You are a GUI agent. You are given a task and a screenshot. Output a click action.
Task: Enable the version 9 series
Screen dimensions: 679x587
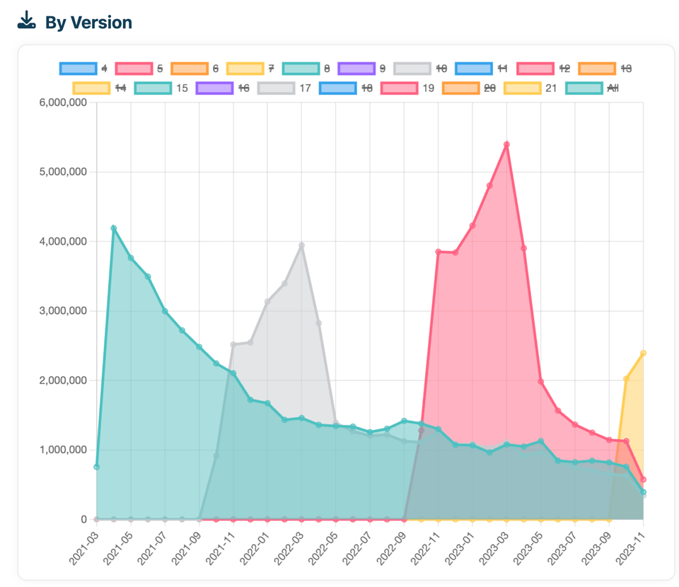point(357,68)
